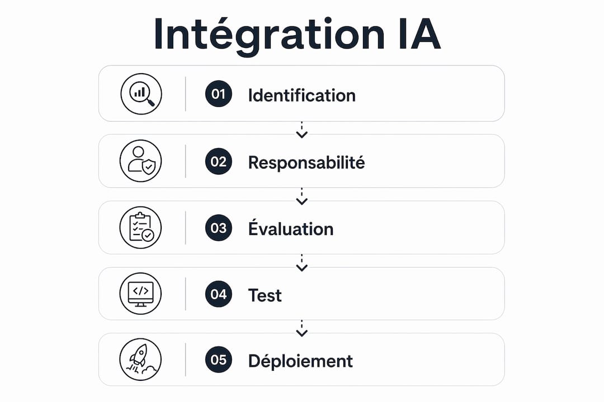Click the rocket launch icon
Screen dimensions: 604x402
coord(140,360)
